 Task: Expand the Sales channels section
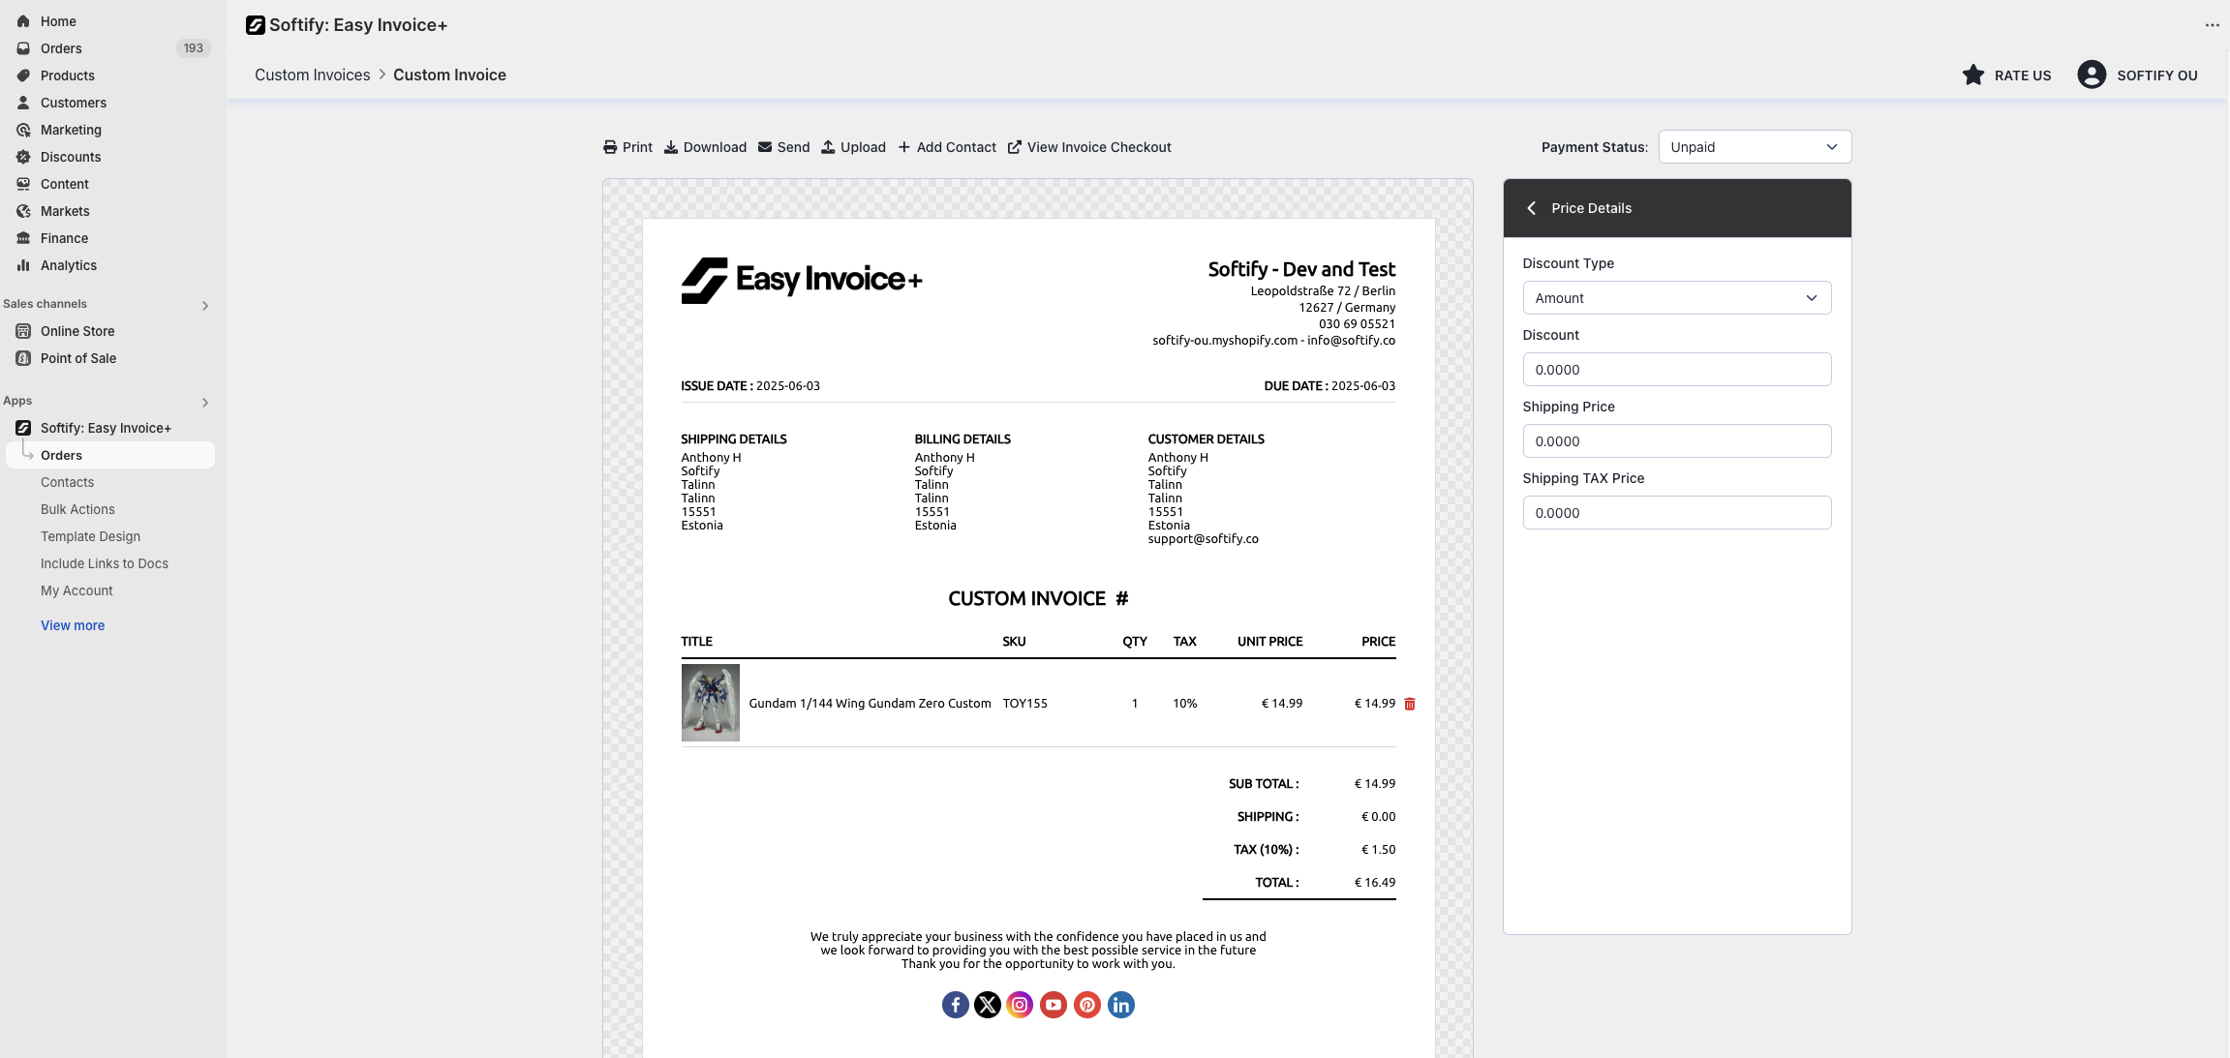[x=204, y=306]
